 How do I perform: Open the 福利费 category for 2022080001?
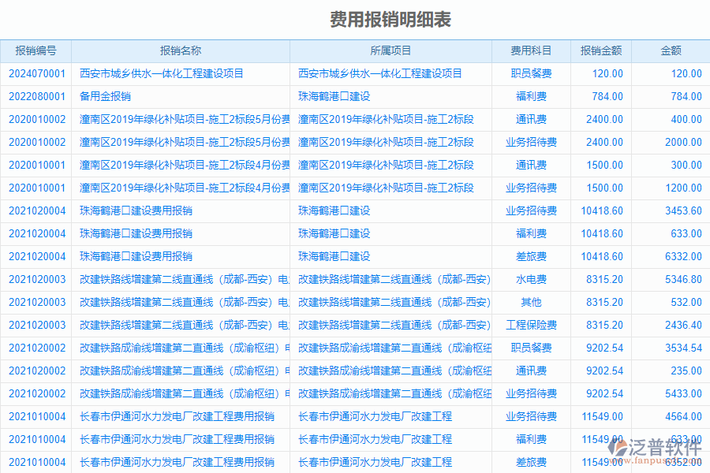point(532,96)
